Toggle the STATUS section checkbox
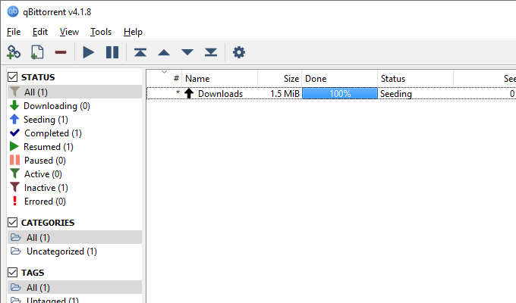 [x=12, y=77]
